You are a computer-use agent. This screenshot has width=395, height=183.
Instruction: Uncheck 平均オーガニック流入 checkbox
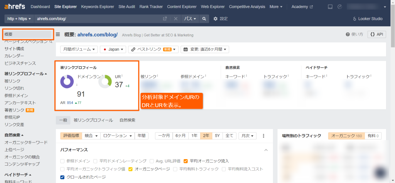point(186,161)
